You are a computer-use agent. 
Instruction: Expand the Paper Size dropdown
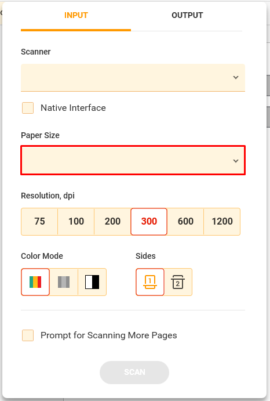click(133, 160)
